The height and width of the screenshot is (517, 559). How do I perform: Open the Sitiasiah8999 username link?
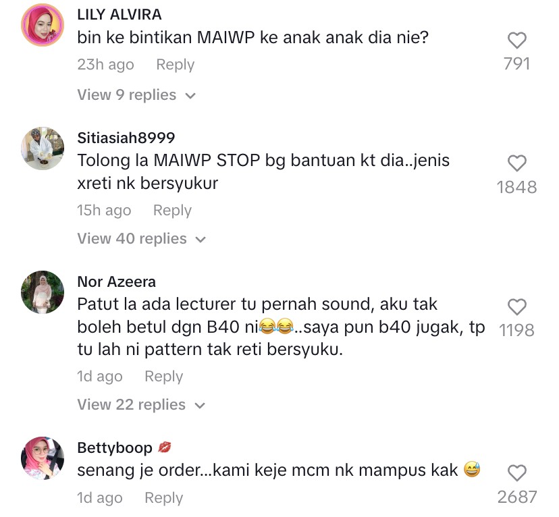click(126, 138)
